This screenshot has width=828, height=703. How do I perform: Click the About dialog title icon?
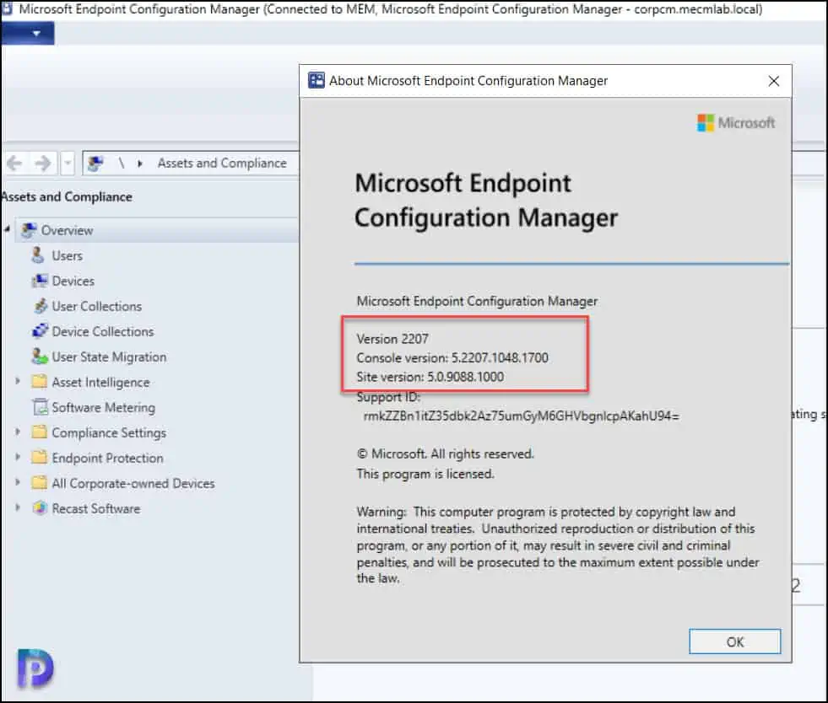[317, 81]
